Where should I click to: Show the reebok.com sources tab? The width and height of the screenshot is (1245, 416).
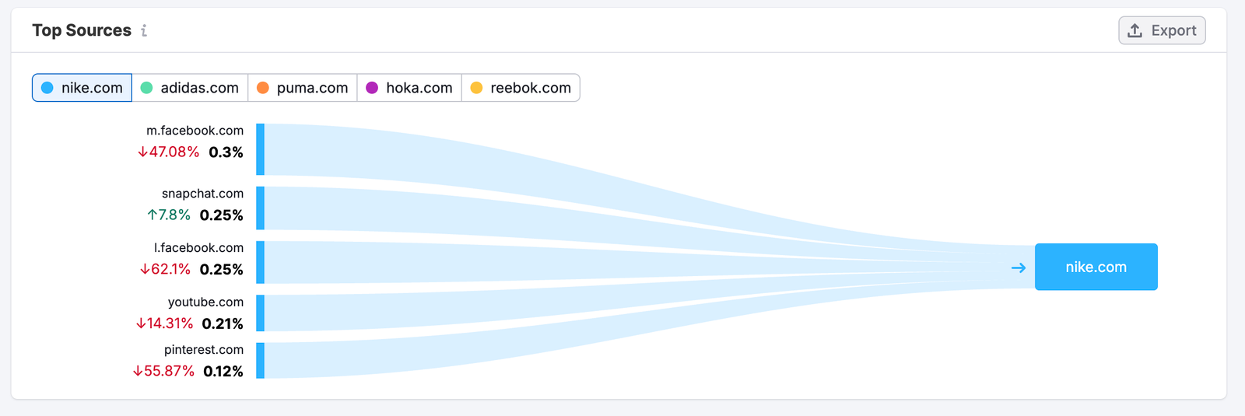coord(521,88)
